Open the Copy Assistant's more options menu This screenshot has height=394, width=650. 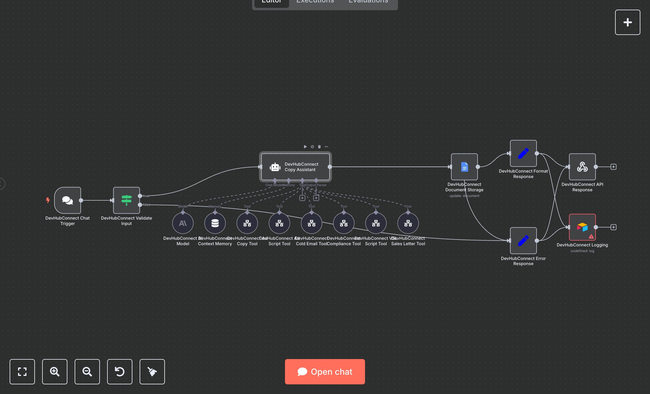tap(327, 147)
